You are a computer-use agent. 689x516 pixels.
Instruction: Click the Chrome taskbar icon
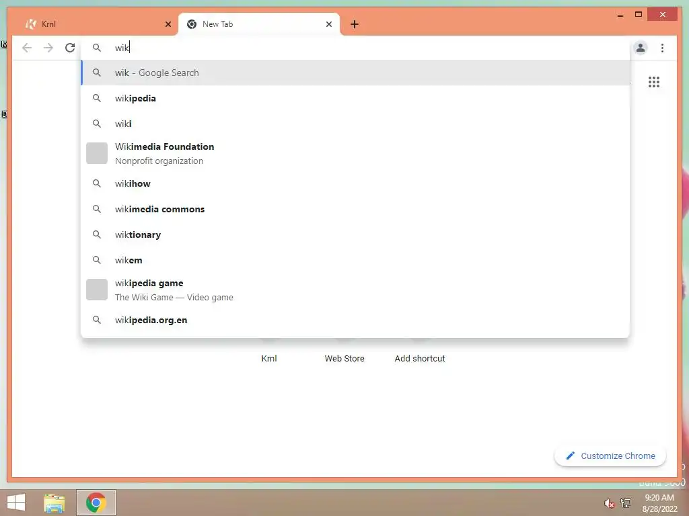coord(96,503)
